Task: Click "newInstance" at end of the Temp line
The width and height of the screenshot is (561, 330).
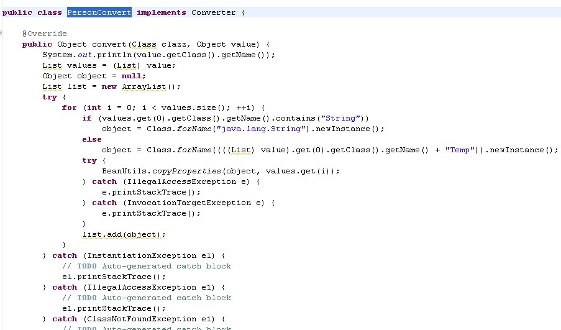Action: click(517, 150)
